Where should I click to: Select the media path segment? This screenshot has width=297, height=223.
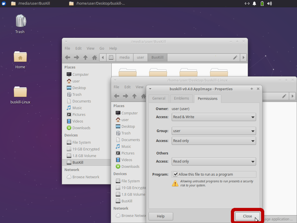pos(124,57)
